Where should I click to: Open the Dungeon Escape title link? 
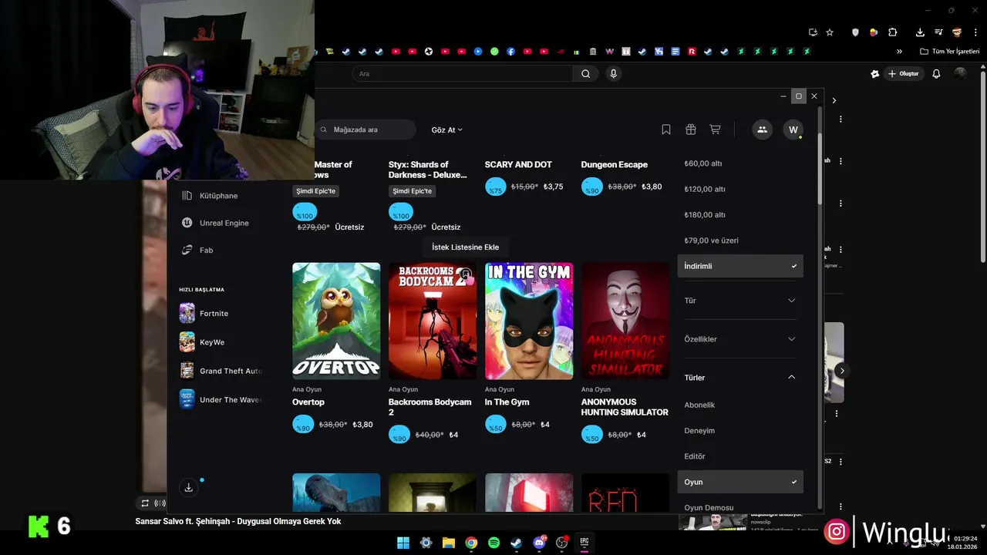click(615, 164)
